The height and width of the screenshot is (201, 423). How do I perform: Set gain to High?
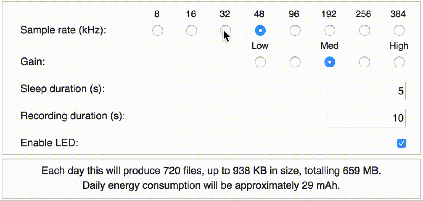click(399, 62)
